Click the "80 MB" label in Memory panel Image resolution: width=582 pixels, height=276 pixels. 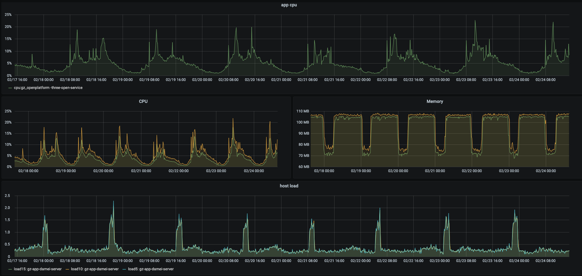coord(304,145)
